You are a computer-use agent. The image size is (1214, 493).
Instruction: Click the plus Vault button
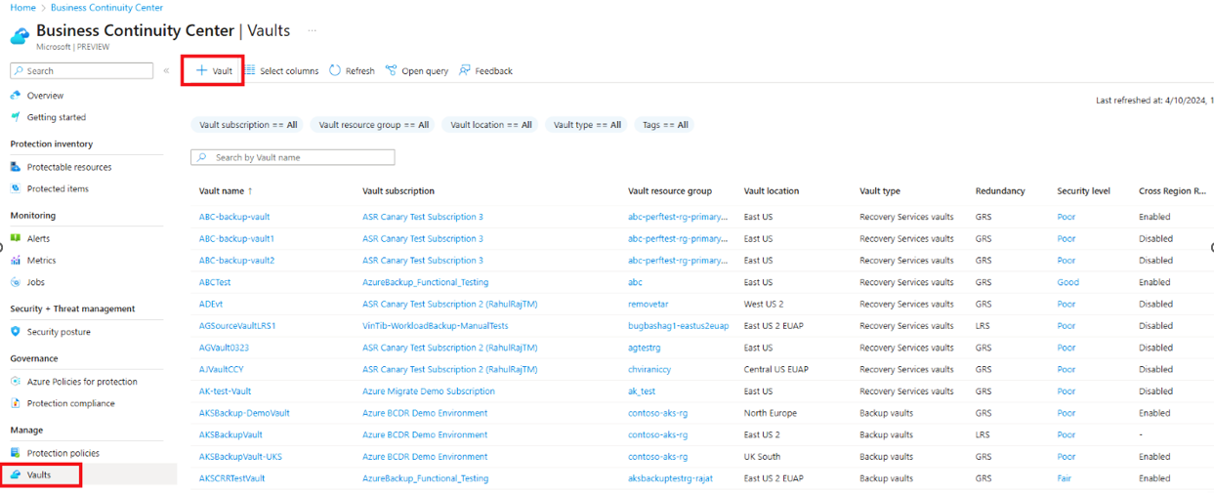point(213,70)
